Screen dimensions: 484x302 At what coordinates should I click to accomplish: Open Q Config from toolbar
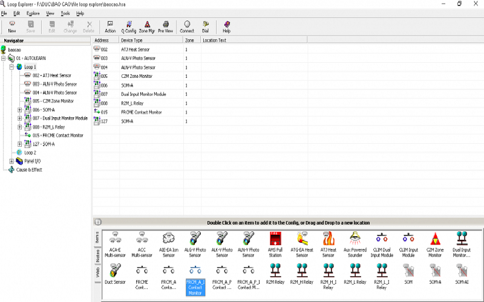(129, 27)
